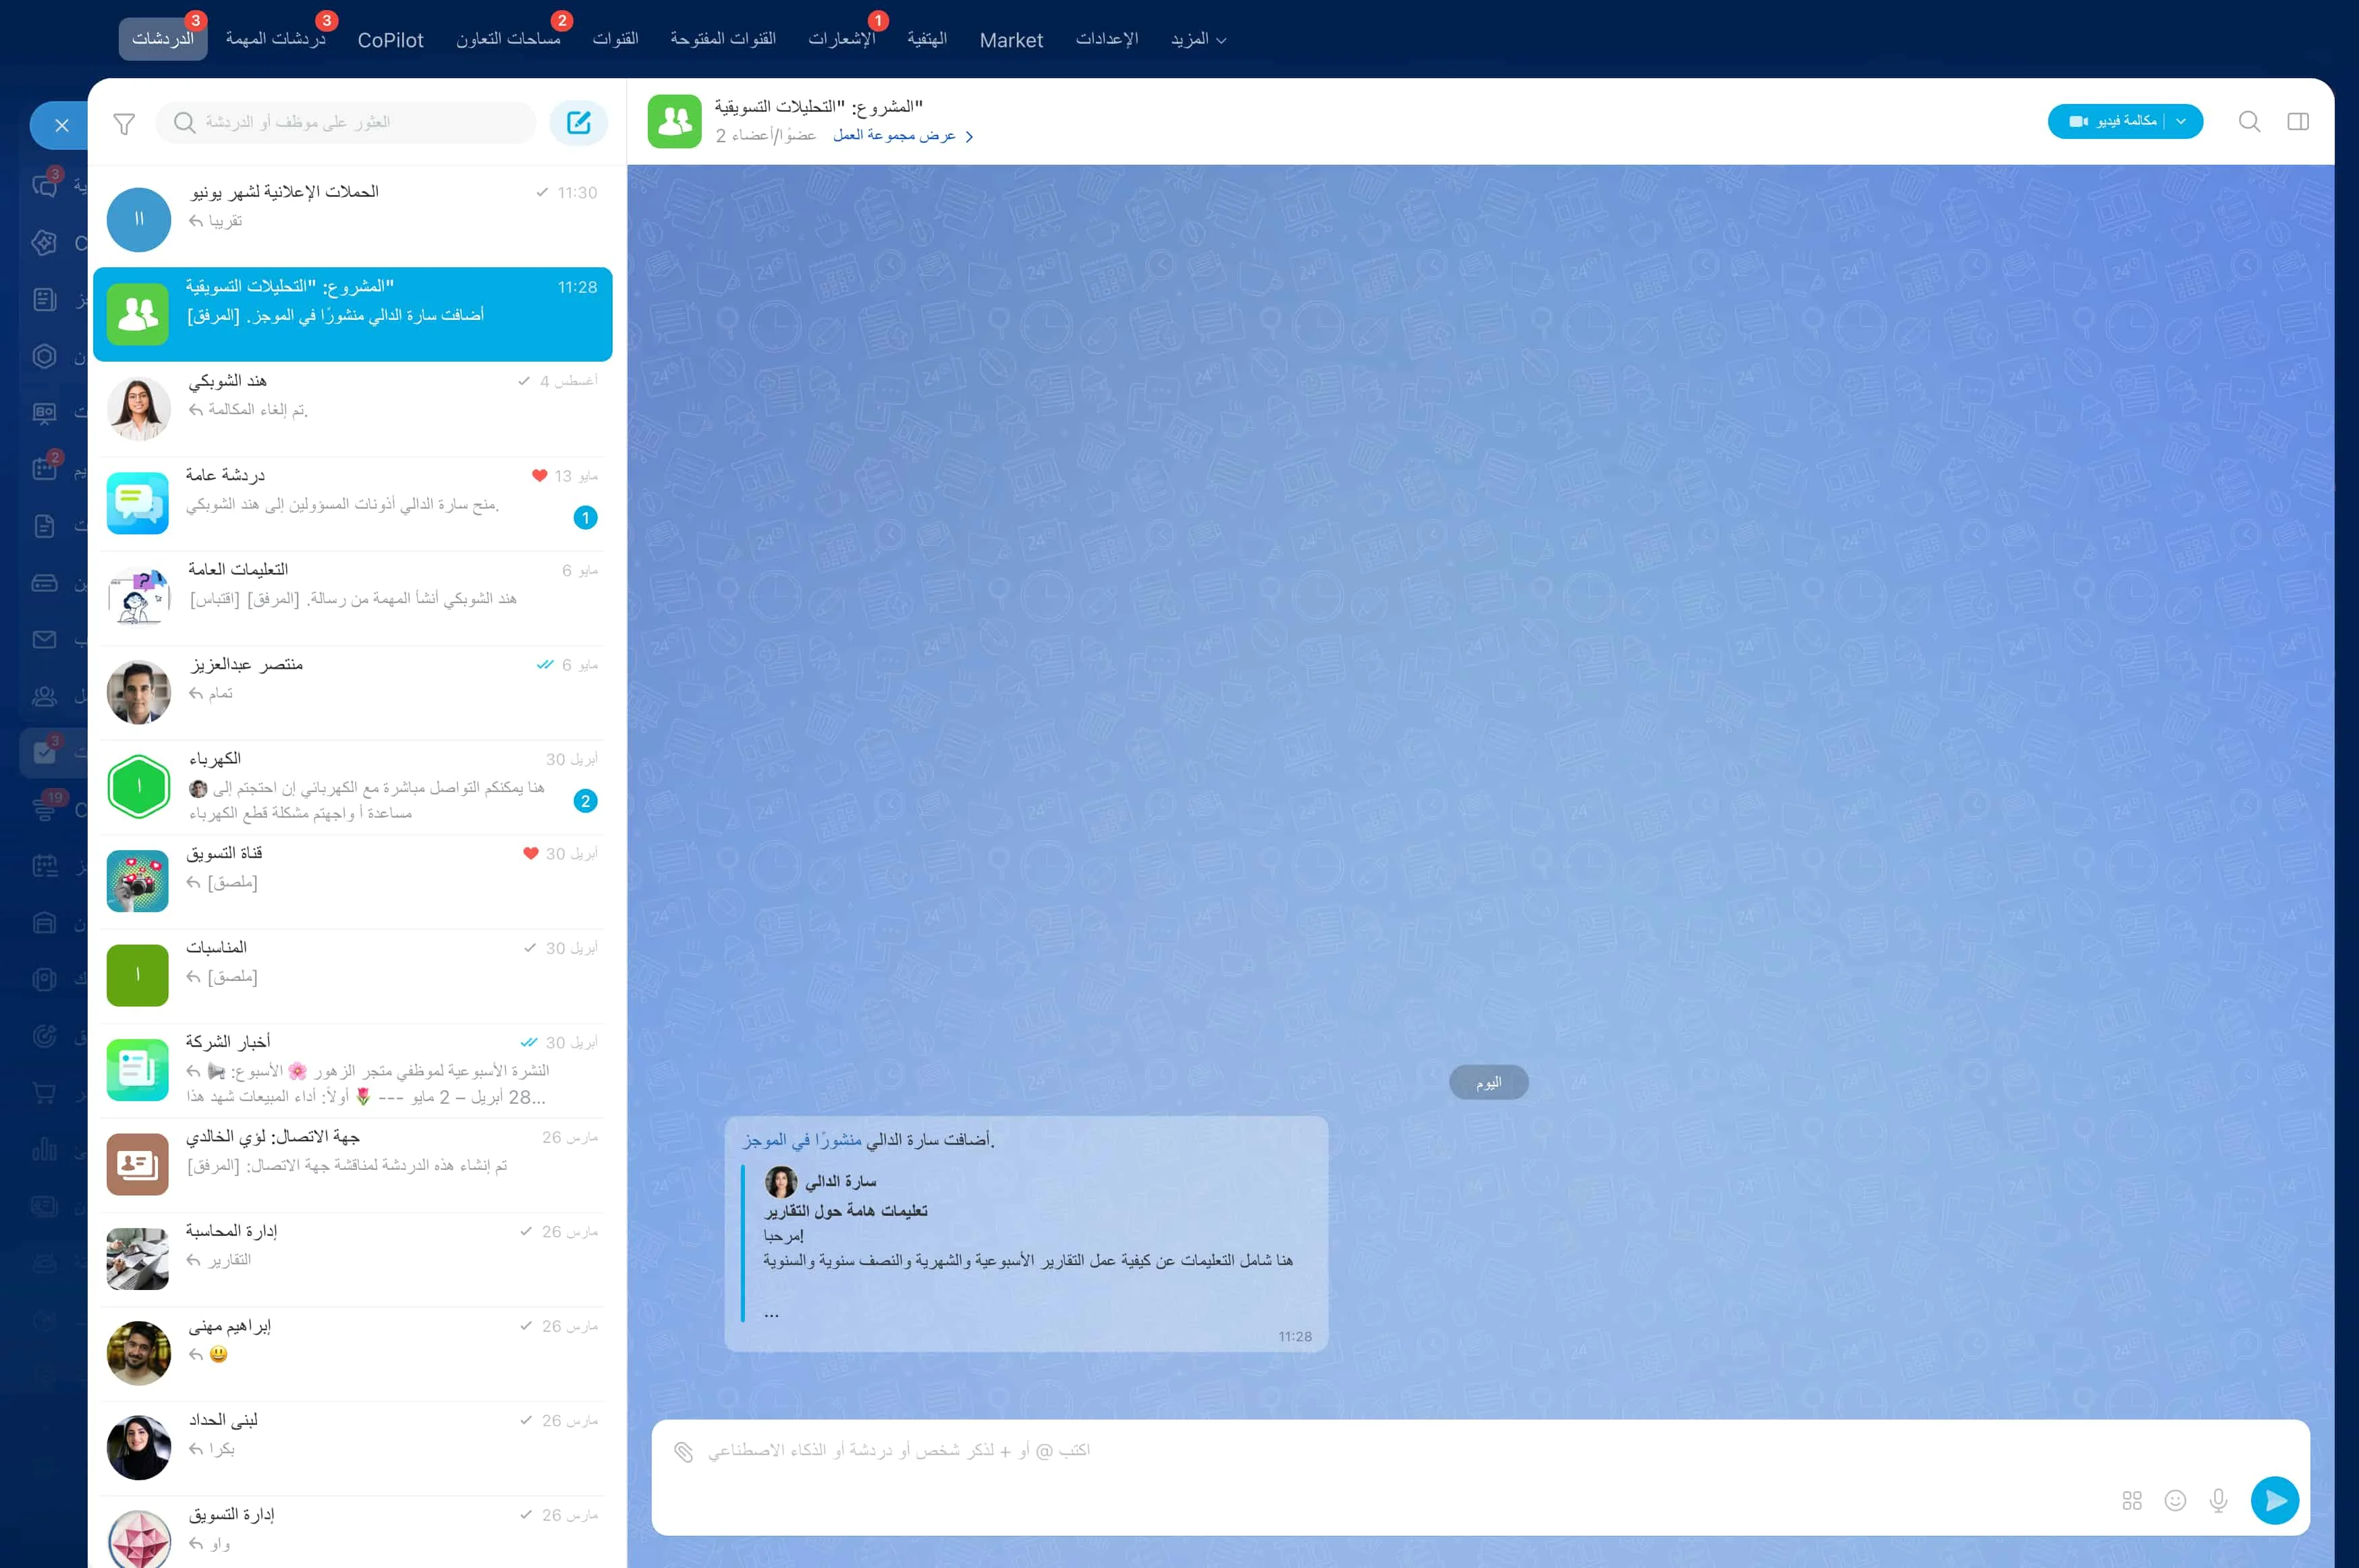Click the calendar icon with badge 2
Screen dimensions: 2359x1568
click(44, 469)
